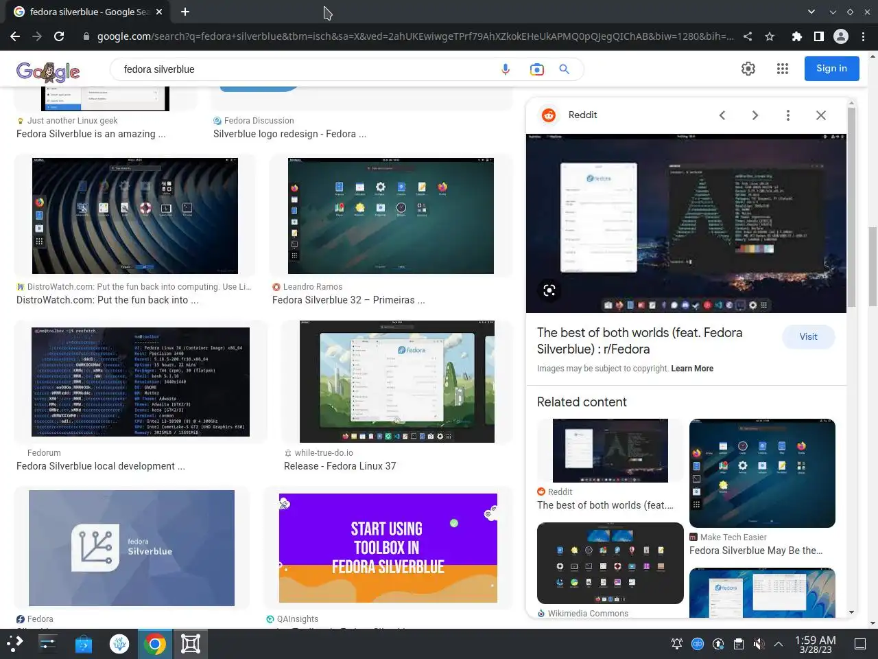Image resolution: width=878 pixels, height=659 pixels.
Task: Open the tab search dropdown arrow
Action: (x=811, y=12)
